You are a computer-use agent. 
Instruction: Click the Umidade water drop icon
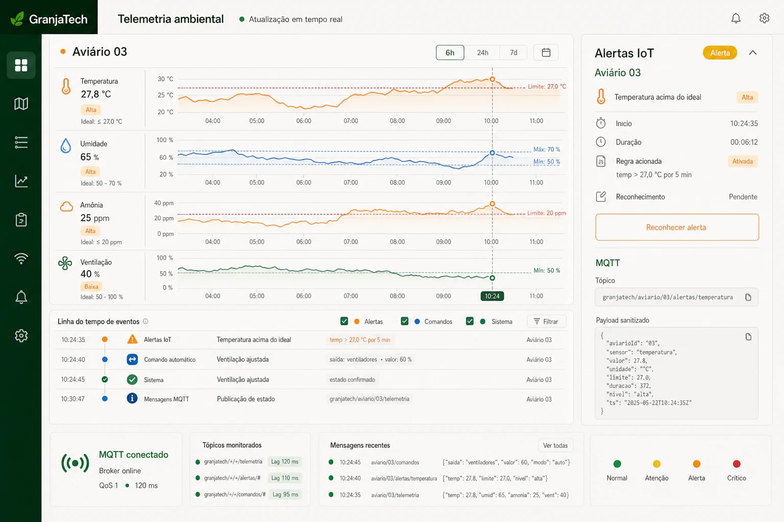click(66, 146)
